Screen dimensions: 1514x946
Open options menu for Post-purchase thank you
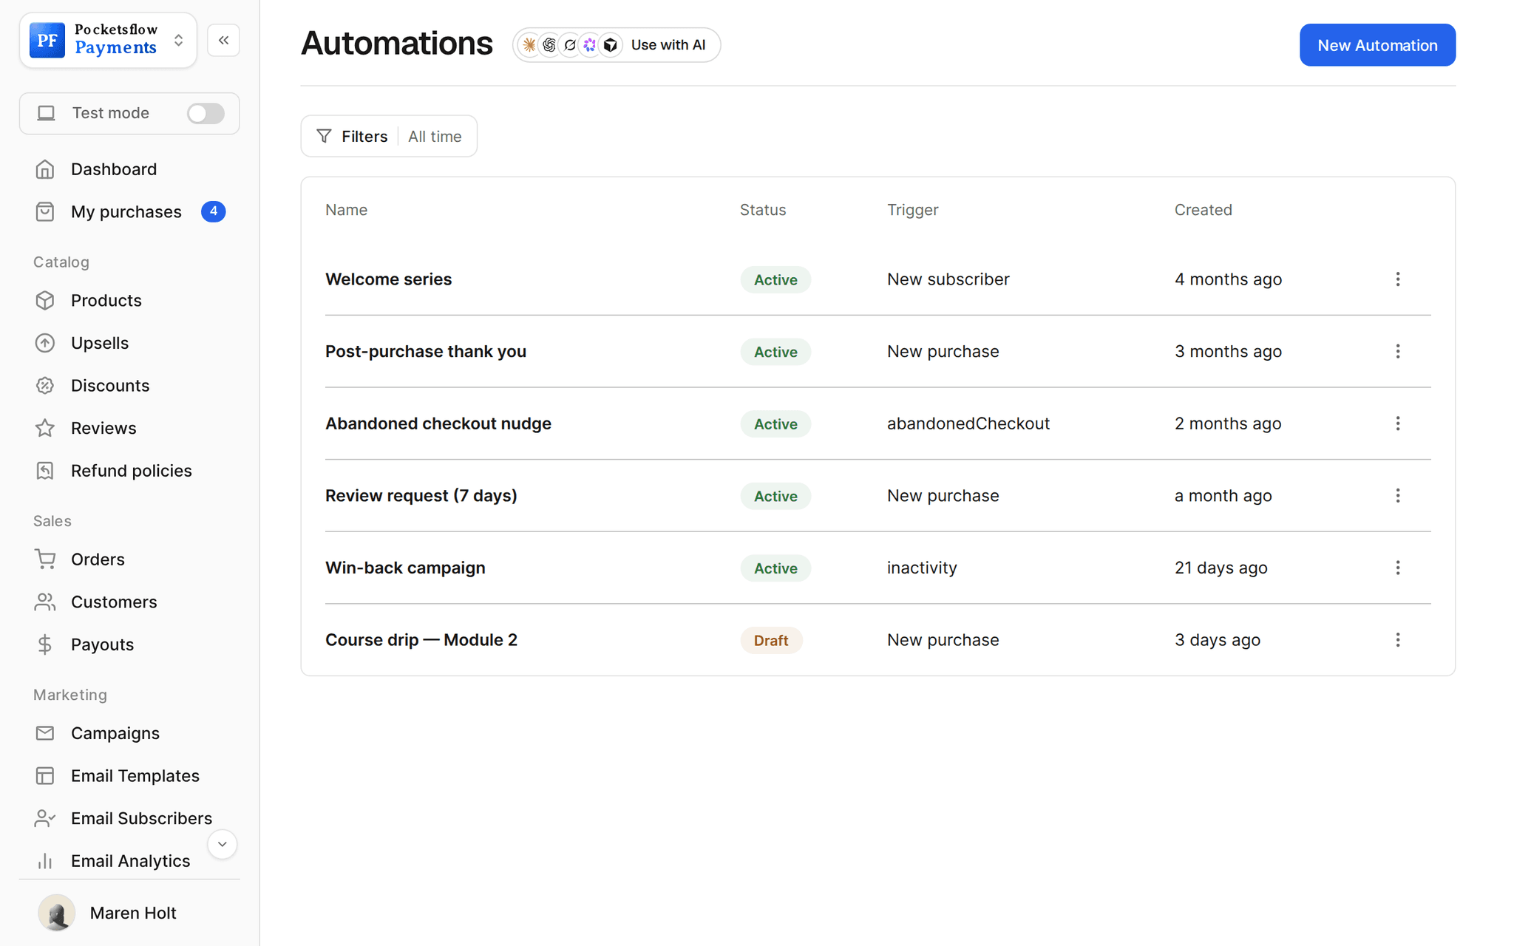[x=1397, y=352]
